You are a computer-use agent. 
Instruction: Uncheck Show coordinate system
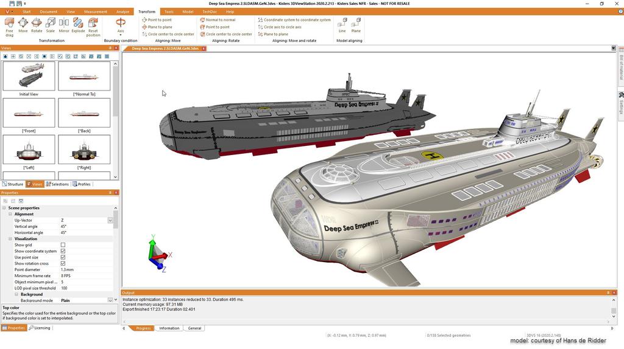point(63,251)
